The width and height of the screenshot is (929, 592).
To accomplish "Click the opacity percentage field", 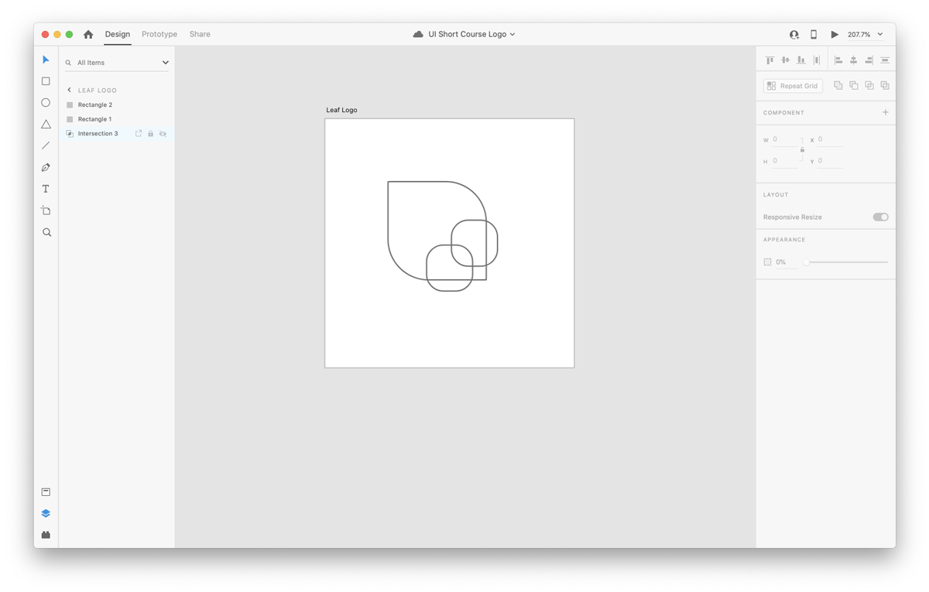I will 786,262.
